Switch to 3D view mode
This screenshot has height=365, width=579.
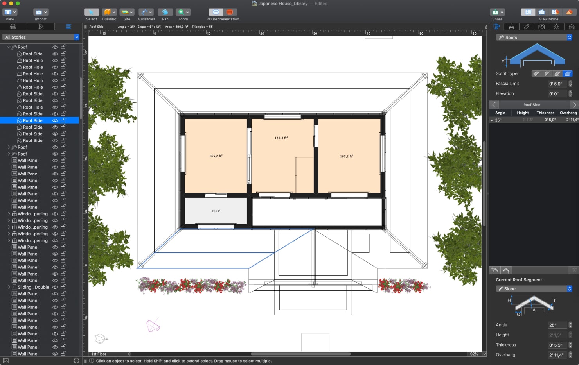coord(569,12)
